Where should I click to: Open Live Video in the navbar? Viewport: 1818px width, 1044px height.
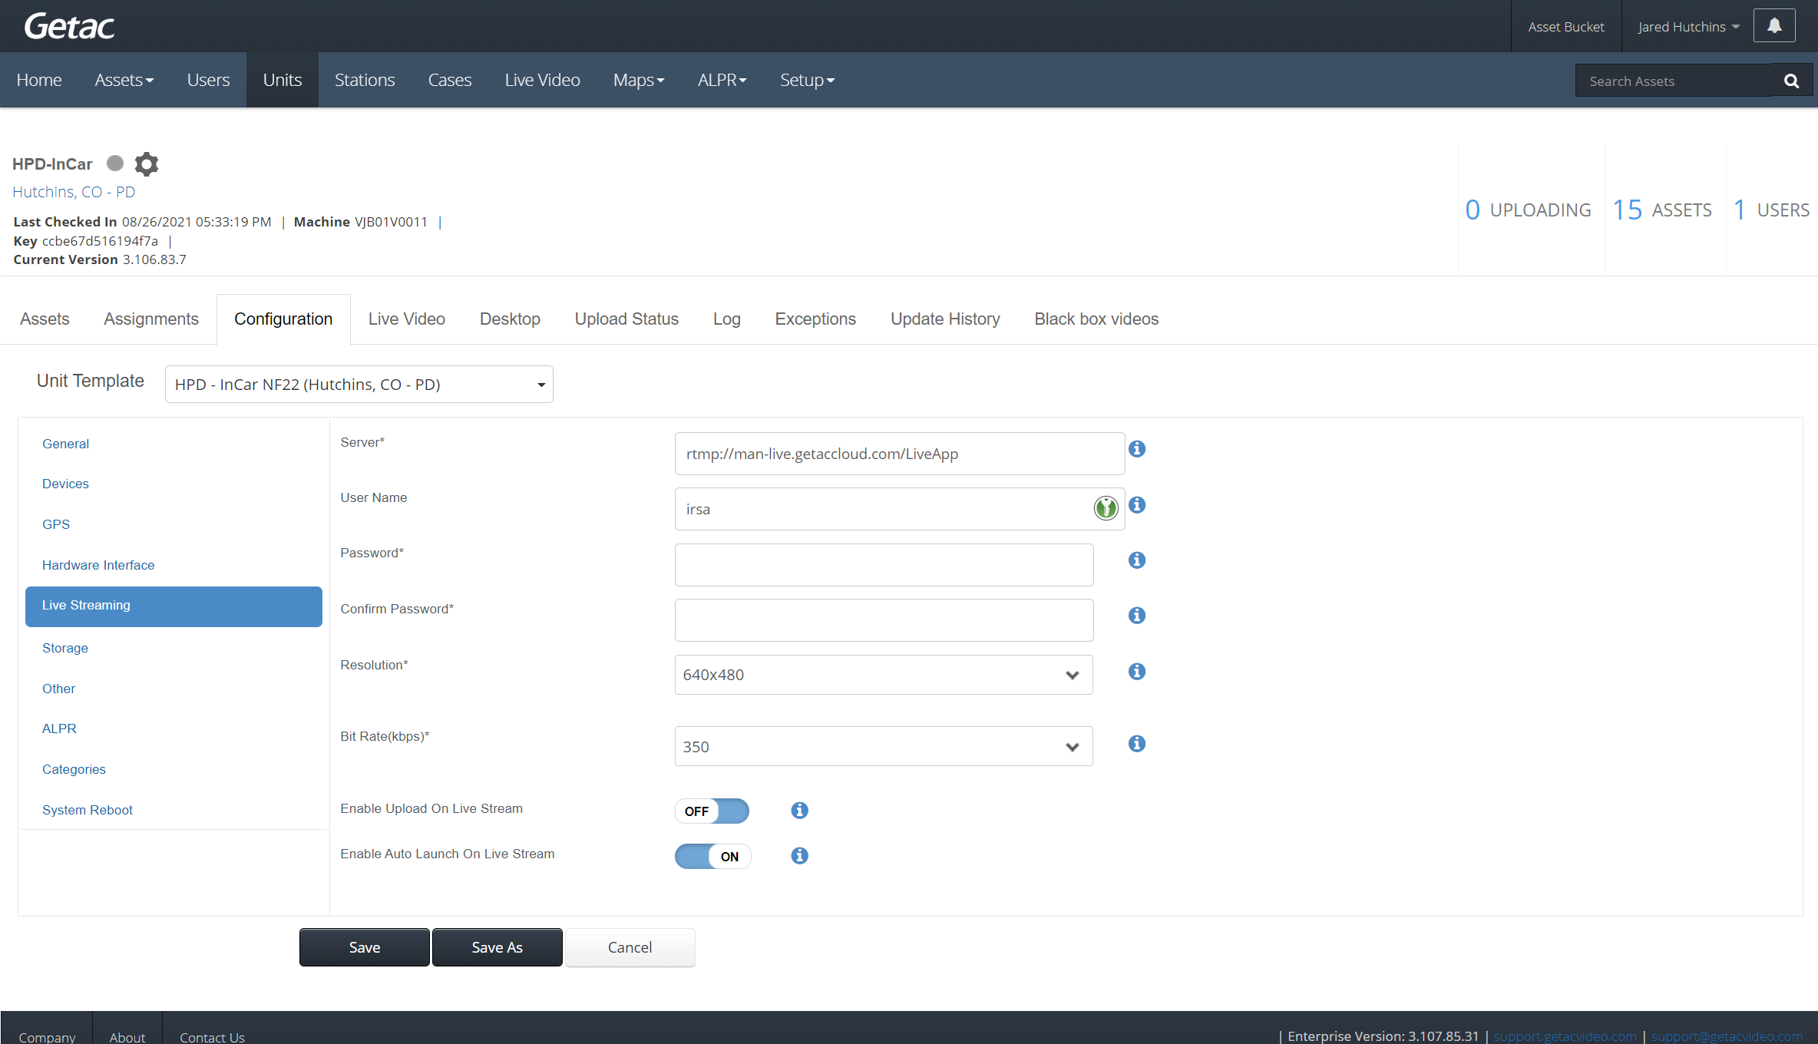542,80
